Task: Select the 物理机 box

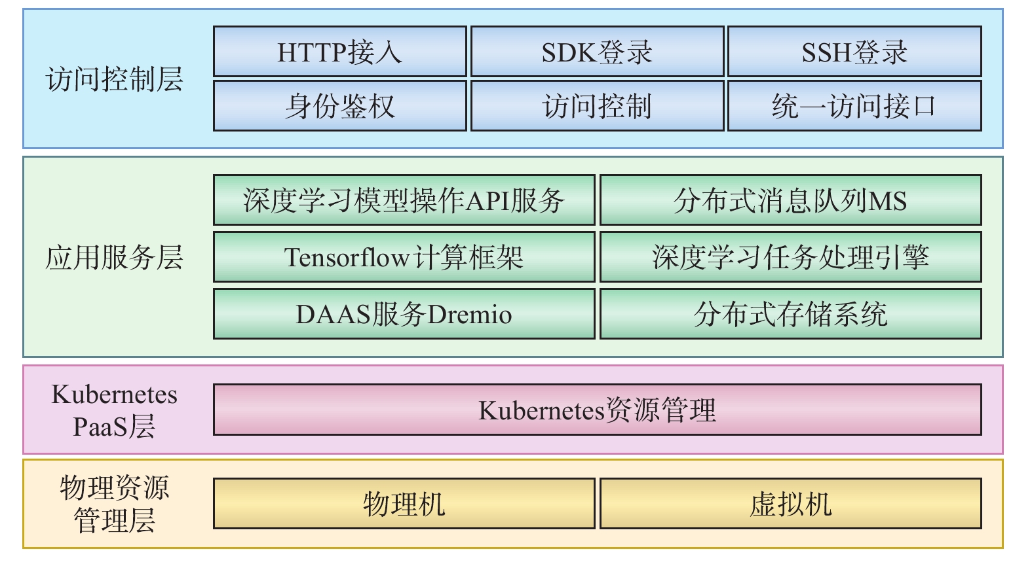Action: click(x=404, y=504)
